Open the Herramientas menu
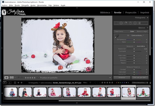The height and width of the screenshot is (106, 155). (x=42, y=5)
